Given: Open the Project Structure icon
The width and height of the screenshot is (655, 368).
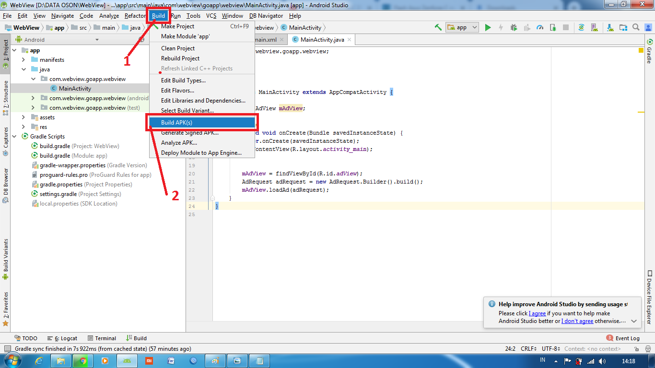Looking at the screenshot, I should point(623,27).
